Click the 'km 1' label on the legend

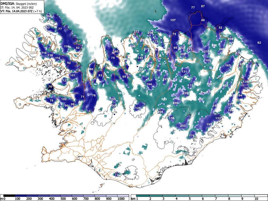(x=135, y=199)
